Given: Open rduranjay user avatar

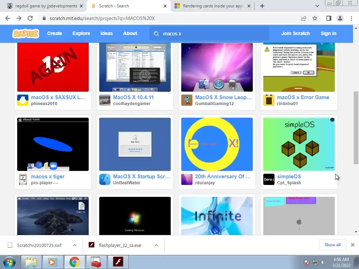Looking at the screenshot, I should (187, 180).
